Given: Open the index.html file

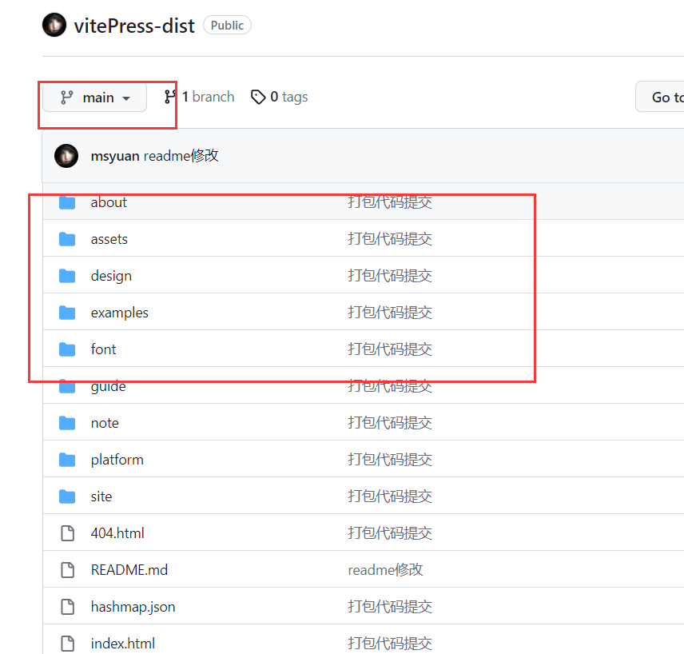Looking at the screenshot, I should coord(122,644).
